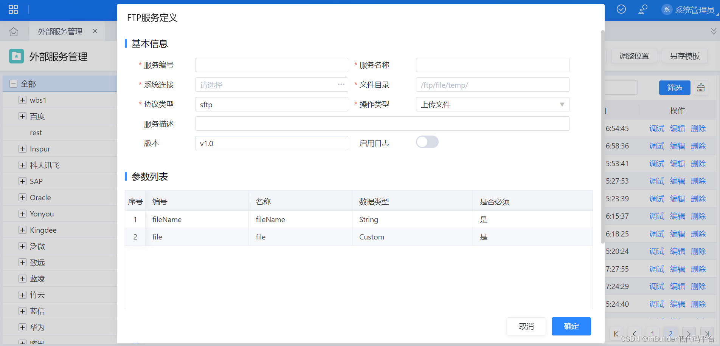Image resolution: width=720 pixels, height=346 pixels.
Task: Click the 系统连接 请选择 field
Action: [x=272, y=85]
